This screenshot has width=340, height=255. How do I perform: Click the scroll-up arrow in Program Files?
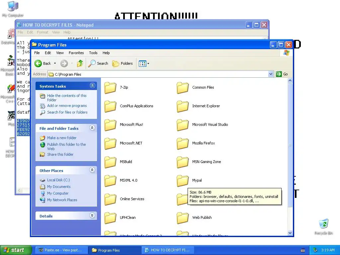290,81
